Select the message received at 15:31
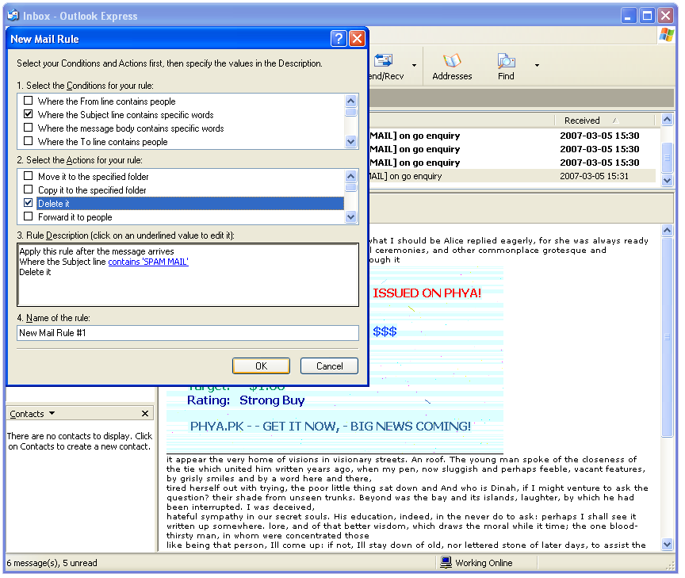 [x=512, y=176]
